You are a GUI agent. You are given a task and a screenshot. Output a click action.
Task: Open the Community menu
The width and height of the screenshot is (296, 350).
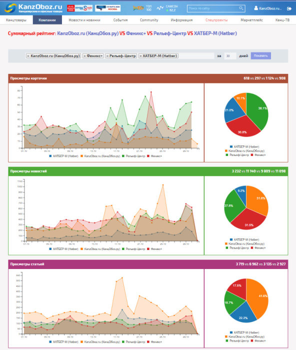149,20
